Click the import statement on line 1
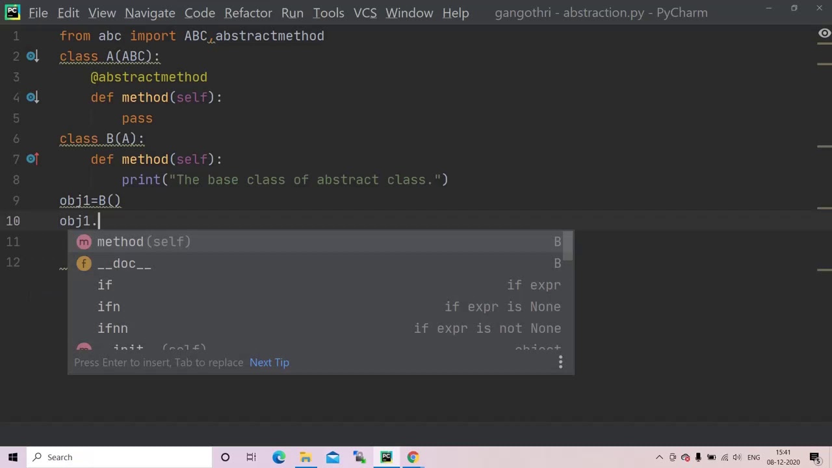Image resolution: width=832 pixels, height=468 pixels. pos(192,36)
